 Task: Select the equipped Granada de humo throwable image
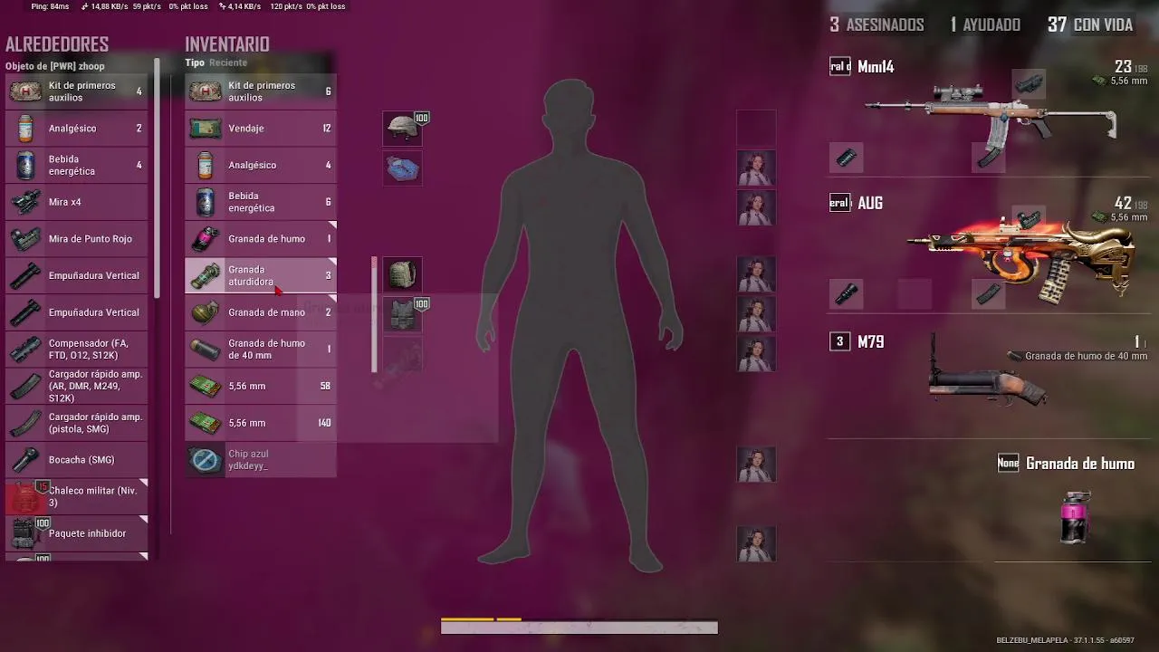[x=1076, y=517]
